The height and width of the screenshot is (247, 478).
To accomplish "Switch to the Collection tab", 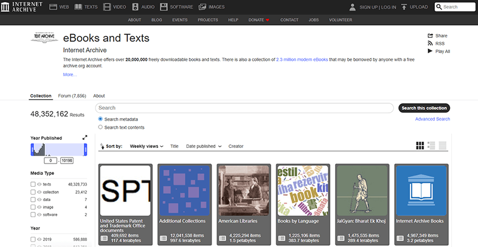I will [x=41, y=95].
